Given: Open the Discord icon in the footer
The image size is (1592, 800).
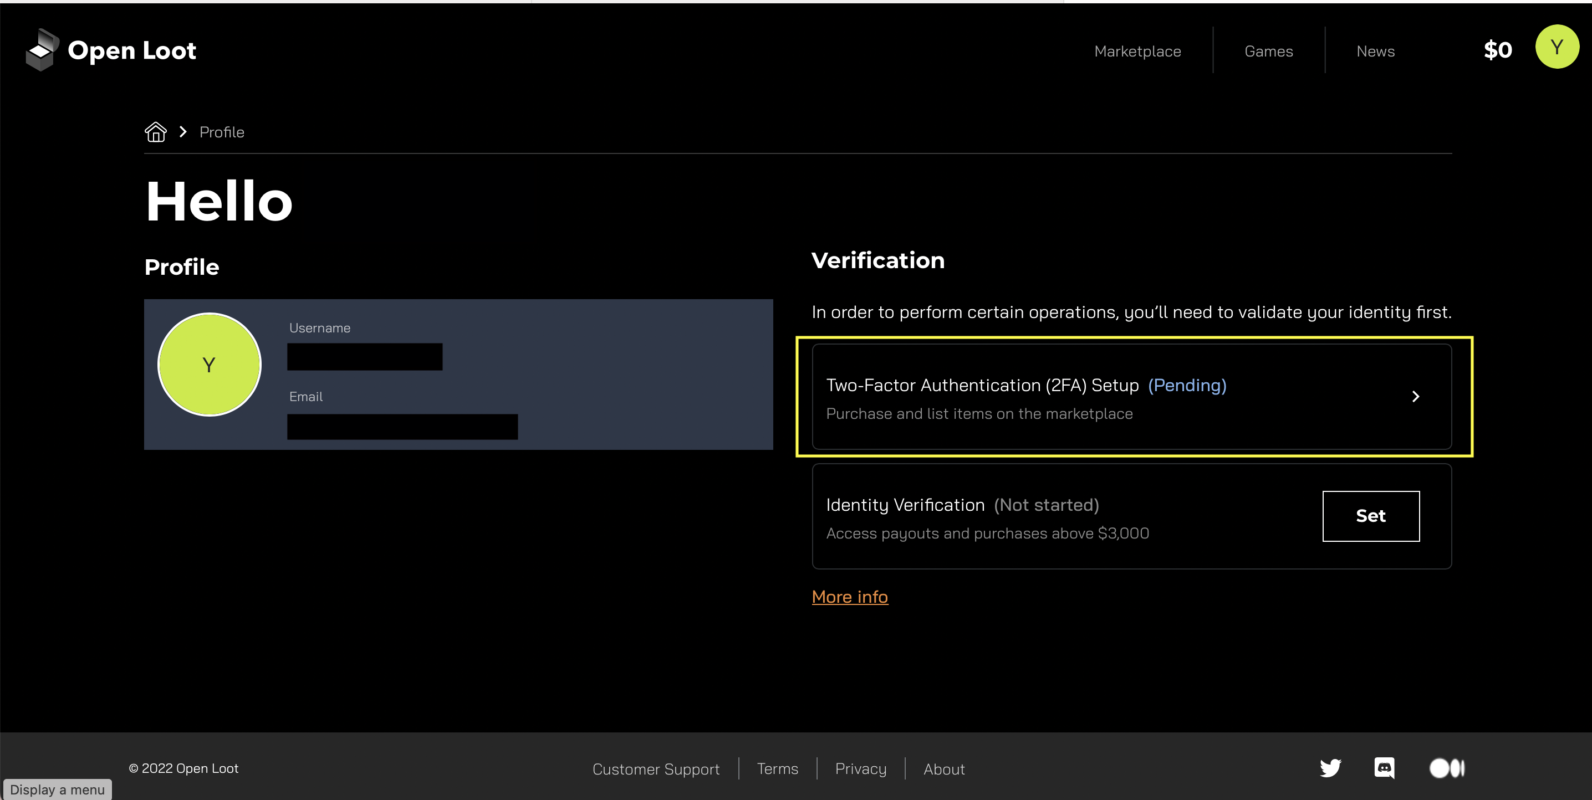Looking at the screenshot, I should [x=1385, y=768].
